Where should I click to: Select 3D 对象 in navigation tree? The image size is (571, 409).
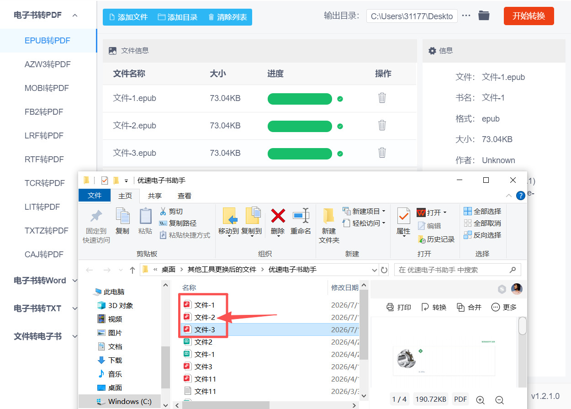pos(115,305)
